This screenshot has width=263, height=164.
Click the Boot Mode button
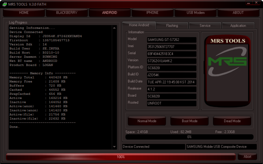click(190, 121)
